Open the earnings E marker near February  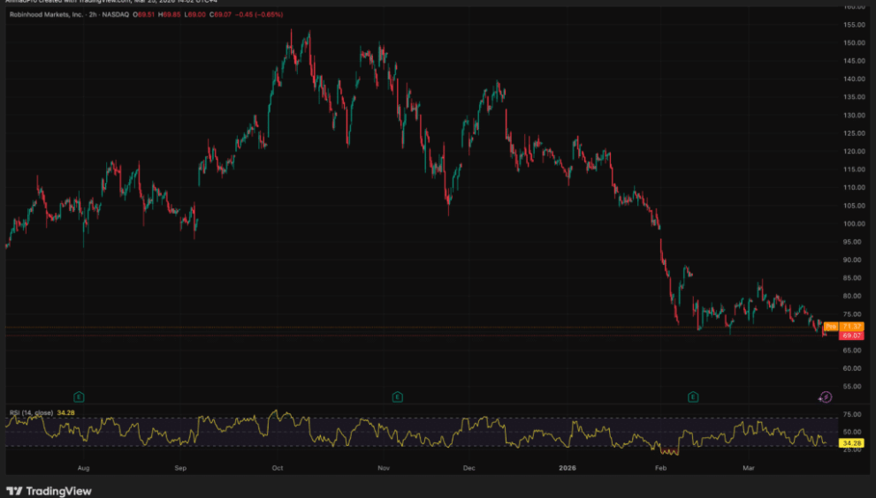pyautogui.click(x=694, y=396)
